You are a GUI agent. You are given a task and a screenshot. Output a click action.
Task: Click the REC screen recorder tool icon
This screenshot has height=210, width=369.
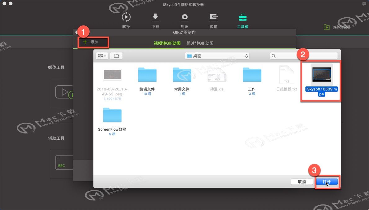pyautogui.click(x=64, y=163)
